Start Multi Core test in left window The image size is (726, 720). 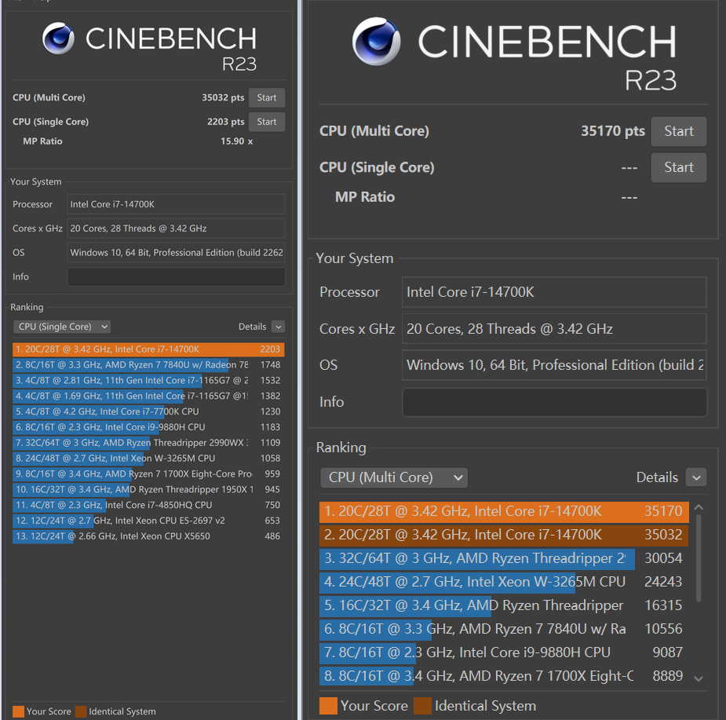267,98
